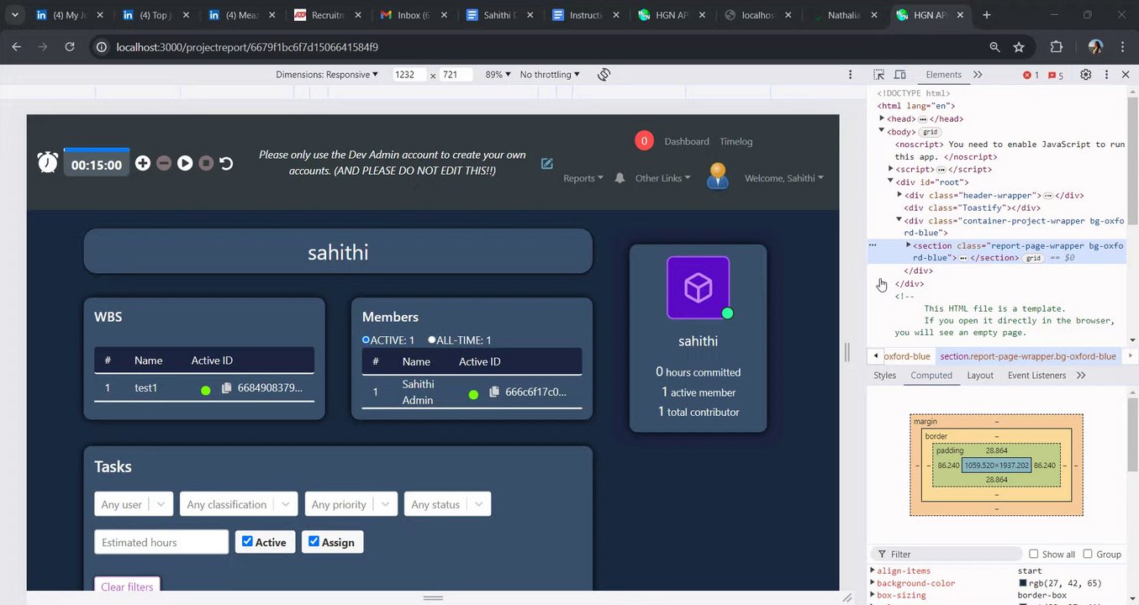
Task: Click the purple project cube icon
Action: [699, 288]
